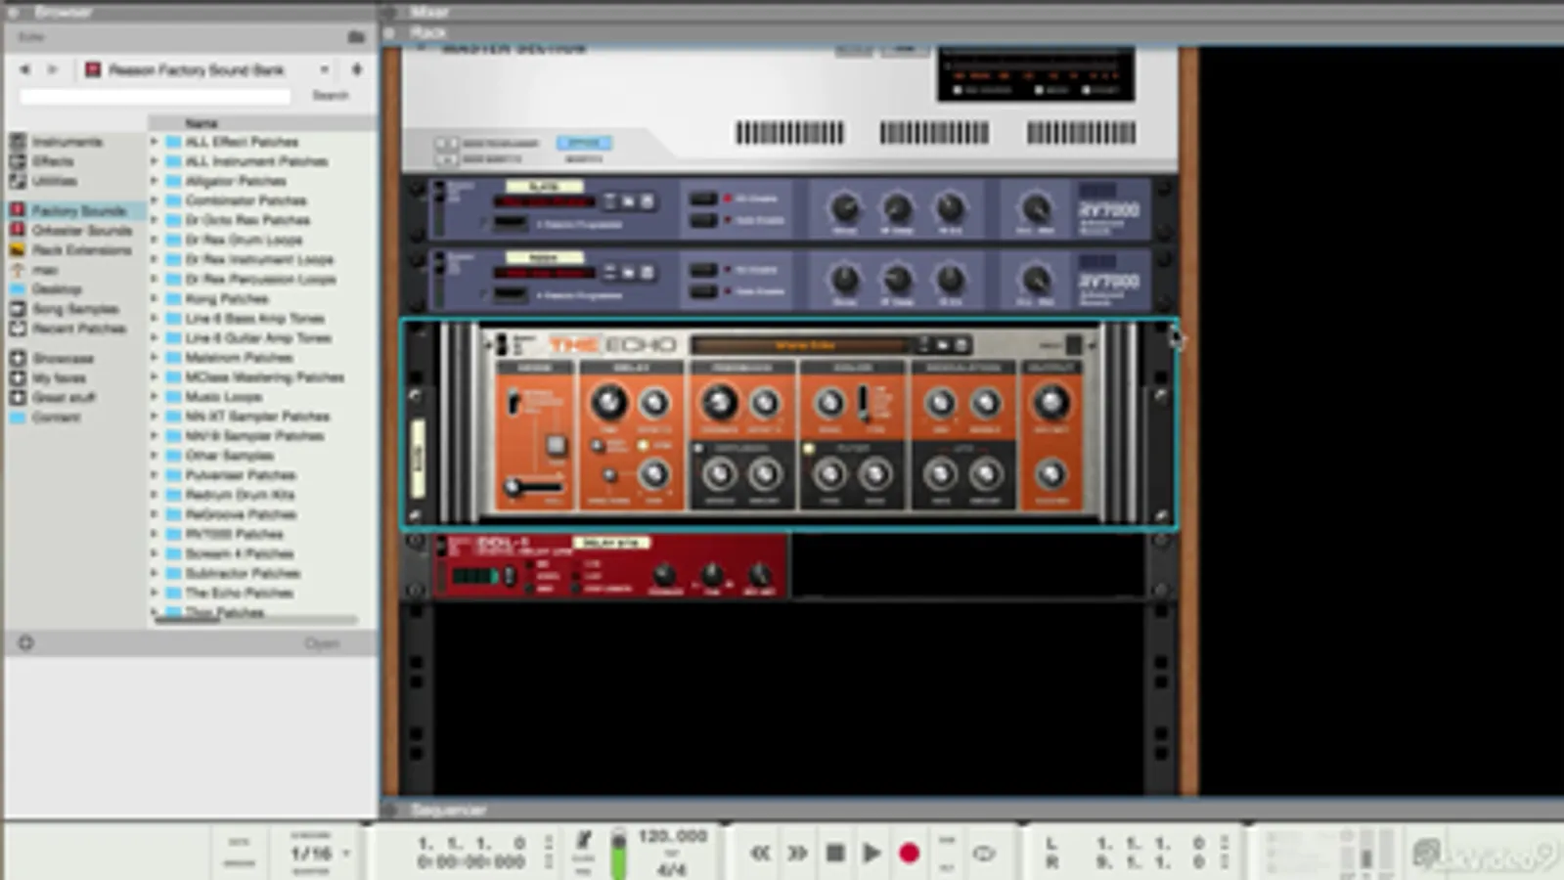Click the Name column header
1564x880 pixels.
pos(262,123)
